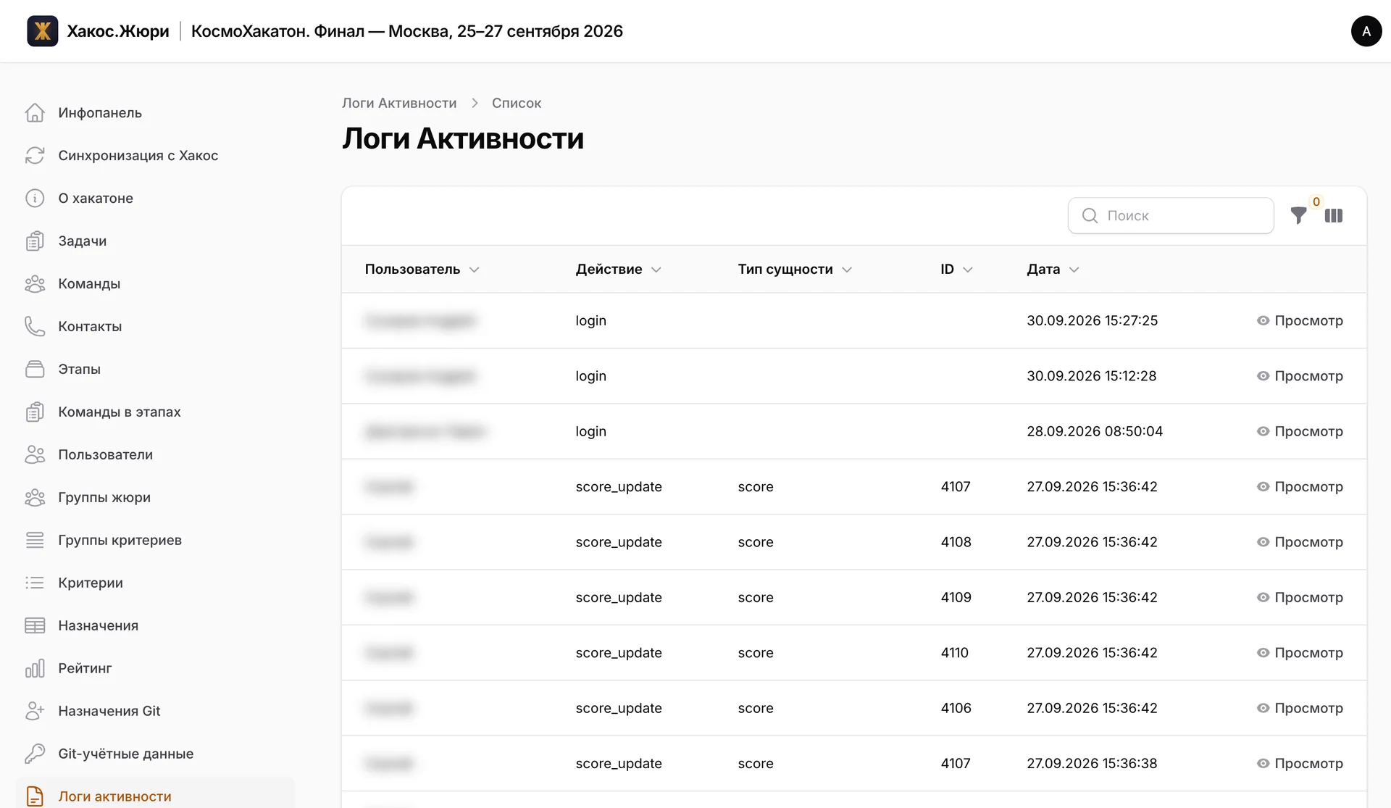Click the Хакос.Жюри logo icon

point(42,31)
